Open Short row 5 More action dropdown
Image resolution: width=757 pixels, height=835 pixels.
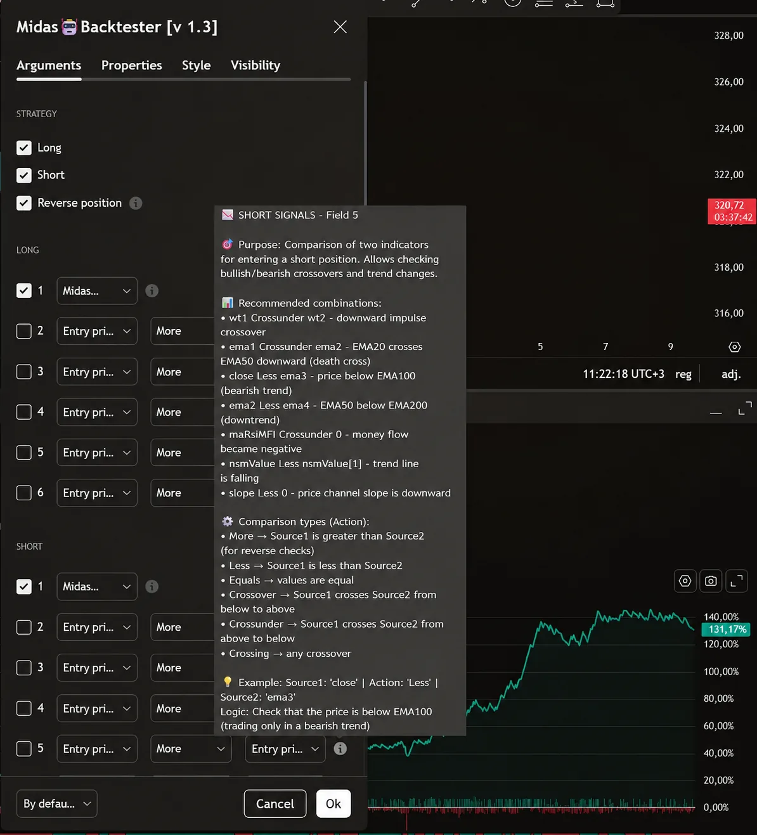[191, 749]
